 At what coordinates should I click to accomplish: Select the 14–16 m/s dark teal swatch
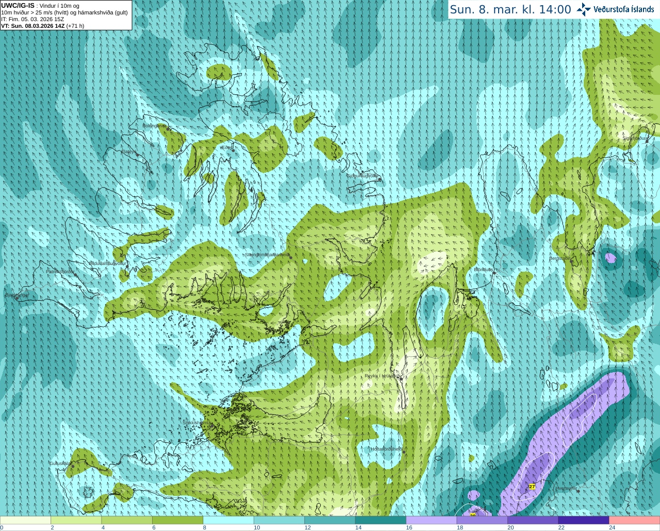[x=381, y=520]
